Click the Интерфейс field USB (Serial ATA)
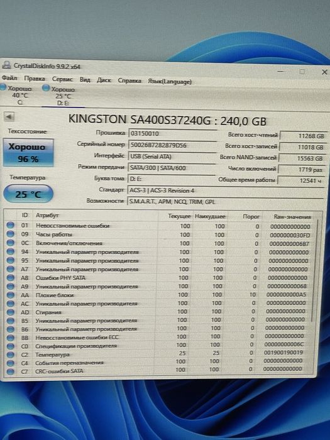The image size is (330, 440). (172, 157)
